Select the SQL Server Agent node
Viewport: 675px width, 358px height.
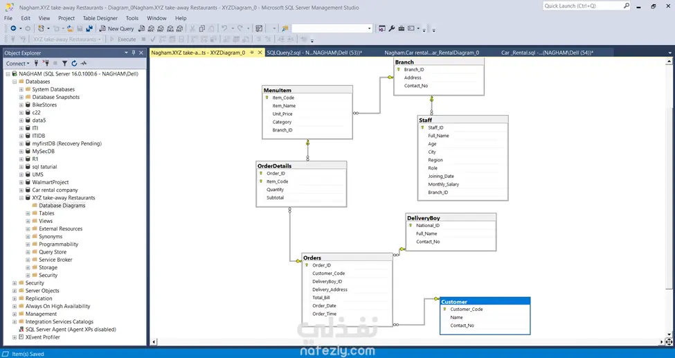click(71, 330)
